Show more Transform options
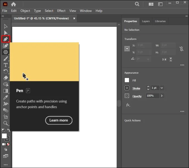The height and width of the screenshot is (168, 189). point(182,65)
